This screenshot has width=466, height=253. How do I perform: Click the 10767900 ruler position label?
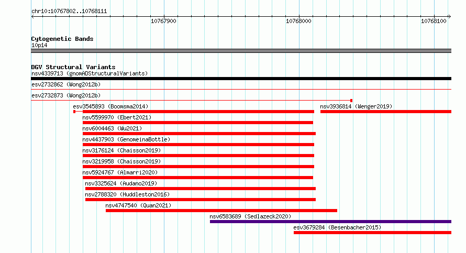[163, 21]
